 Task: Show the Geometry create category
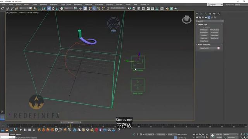[197, 17]
